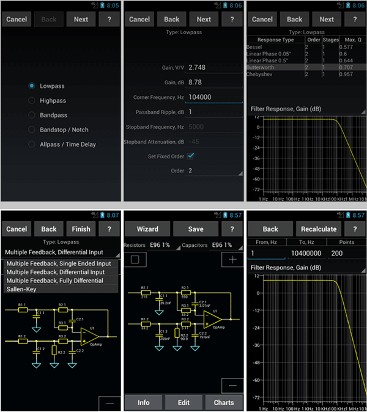Image resolution: width=367 pixels, height=412 pixels.
Task: Tap minus zoom icon on the topology selection screen
Action: pyautogui.click(x=109, y=403)
